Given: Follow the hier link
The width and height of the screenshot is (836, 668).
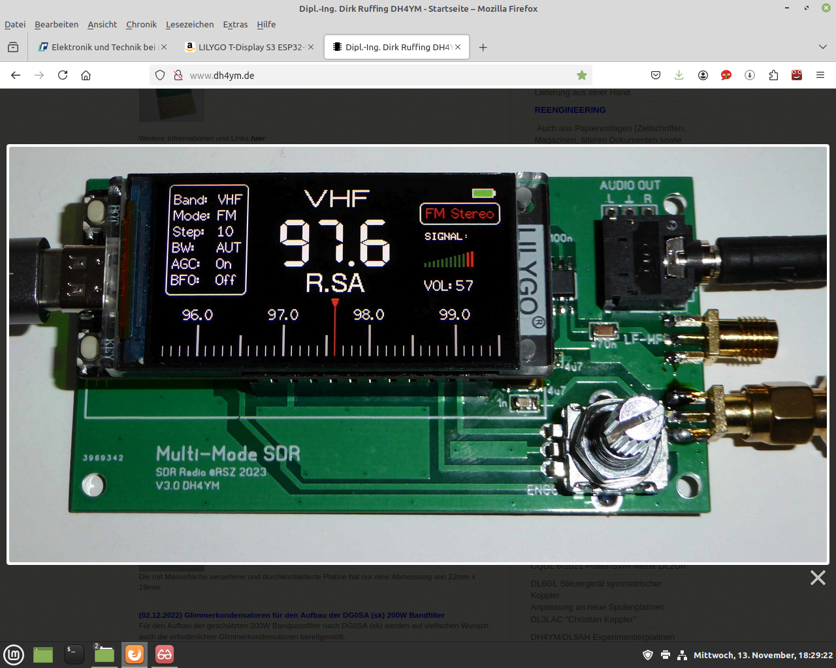Looking at the screenshot, I should coord(258,138).
